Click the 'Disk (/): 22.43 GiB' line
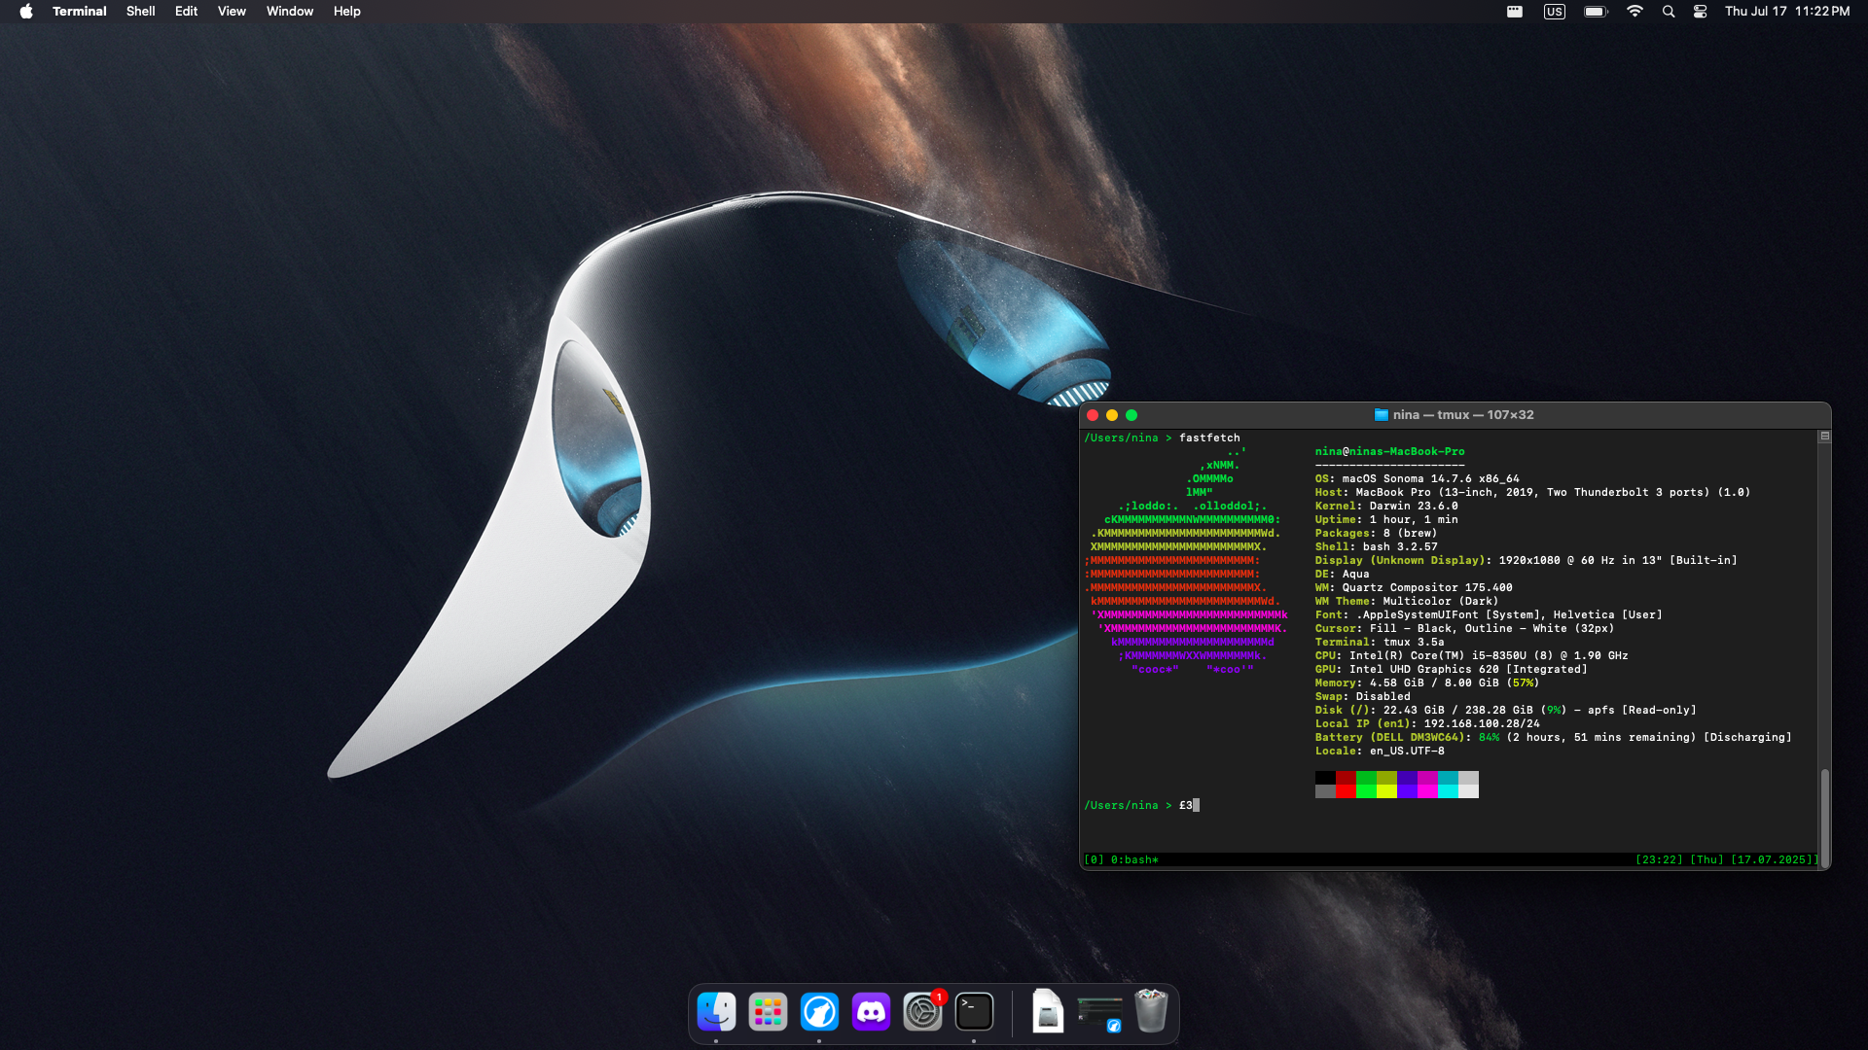 [1505, 711]
